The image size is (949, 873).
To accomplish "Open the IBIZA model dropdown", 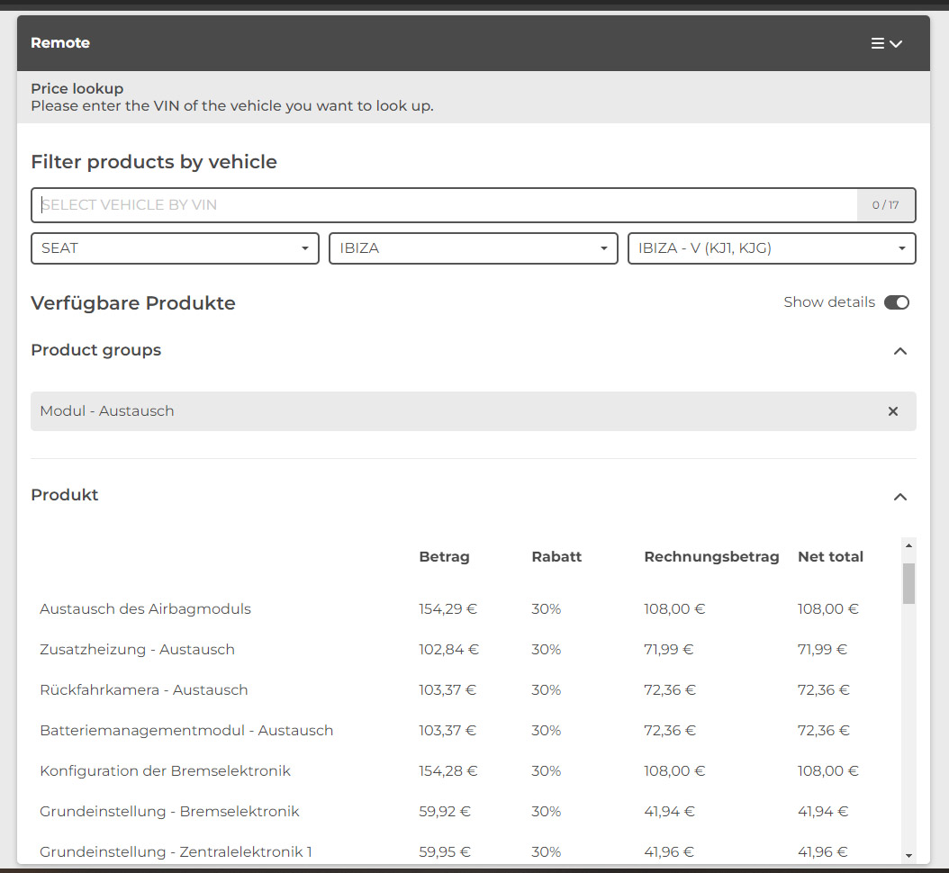I will [x=473, y=248].
